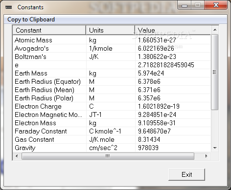
Task: Select the Earth Radius (Equator) row
Action: pyautogui.click(x=112, y=81)
